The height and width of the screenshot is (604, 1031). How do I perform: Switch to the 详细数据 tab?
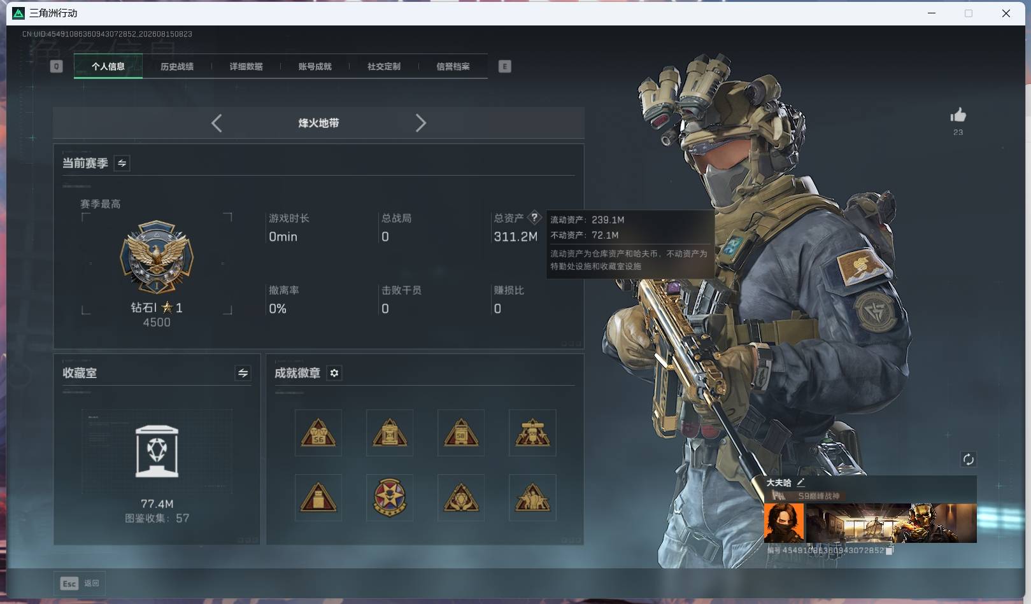[246, 66]
